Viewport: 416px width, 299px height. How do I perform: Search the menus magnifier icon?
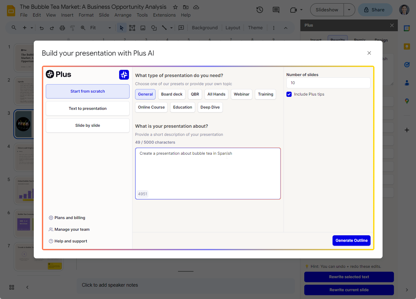pos(14,28)
